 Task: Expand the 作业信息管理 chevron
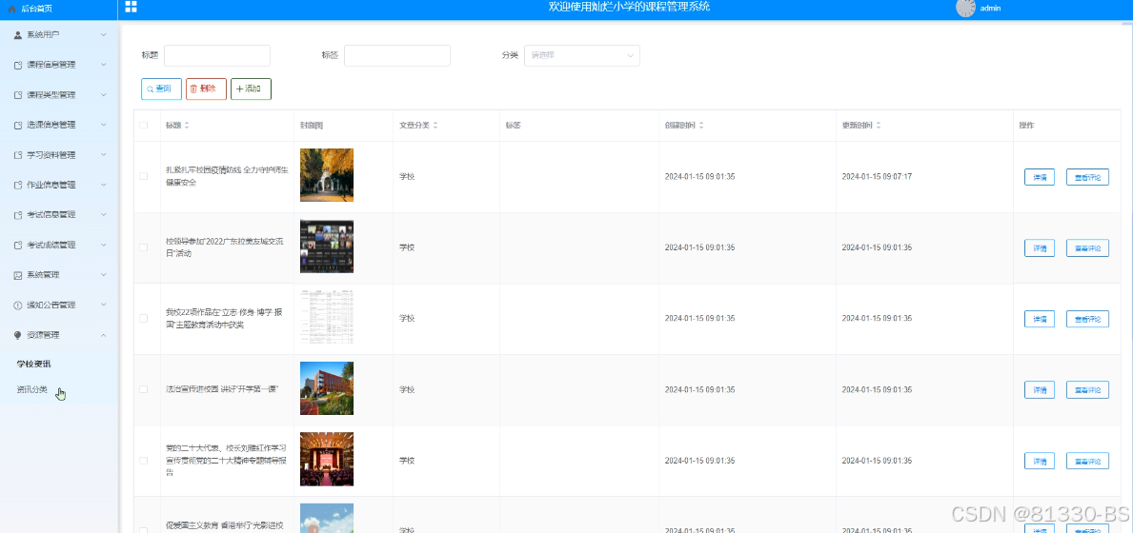(103, 185)
